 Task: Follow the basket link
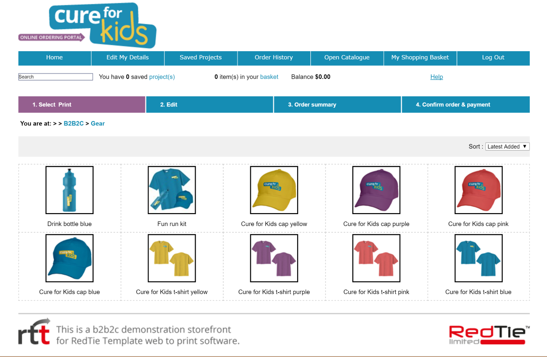click(x=269, y=77)
